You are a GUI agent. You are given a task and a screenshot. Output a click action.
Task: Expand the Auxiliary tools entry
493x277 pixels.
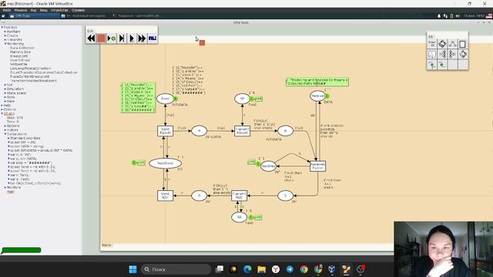[x=5, y=32]
